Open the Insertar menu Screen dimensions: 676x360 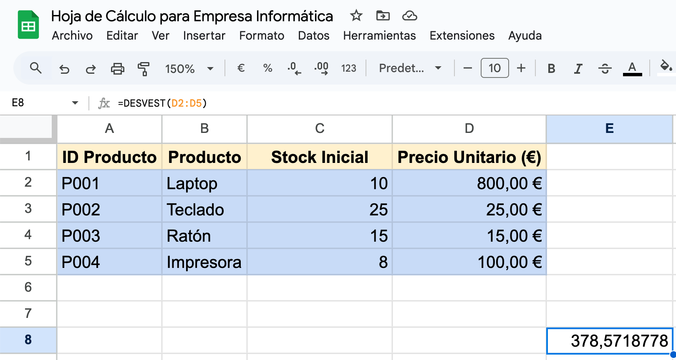point(204,36)
